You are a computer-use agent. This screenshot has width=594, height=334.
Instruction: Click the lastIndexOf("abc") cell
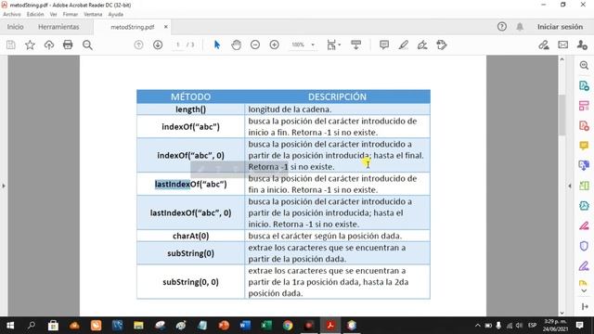[190, 184]
